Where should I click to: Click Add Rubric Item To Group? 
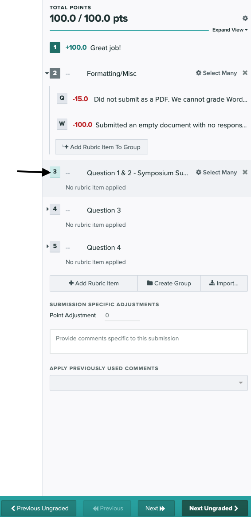tap(102, 147)
